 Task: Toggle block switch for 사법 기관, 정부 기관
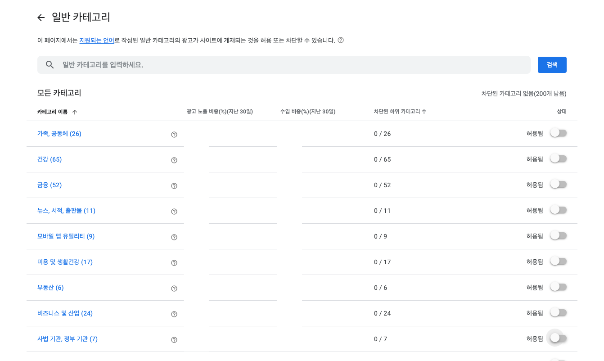point(559,338)
